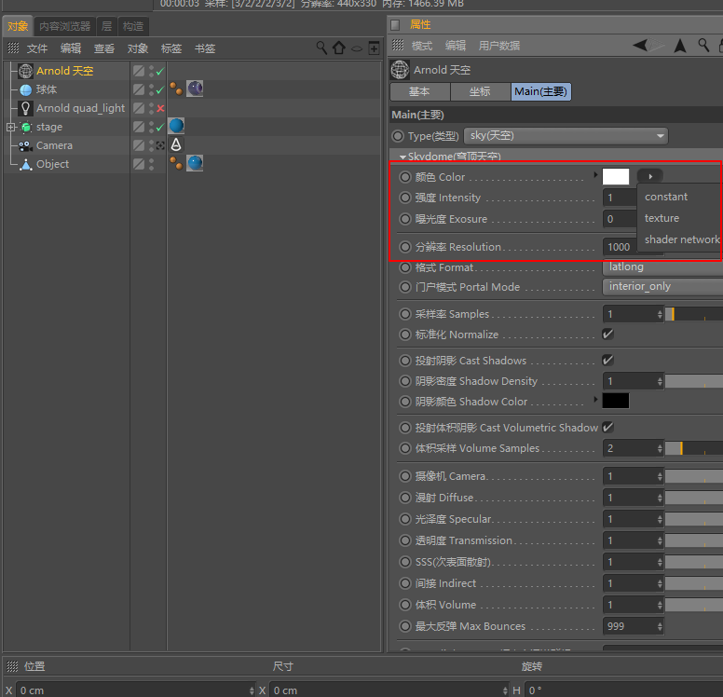Toggle the 投射阴影 Cast Shadows checkbox

coord(608,360)
